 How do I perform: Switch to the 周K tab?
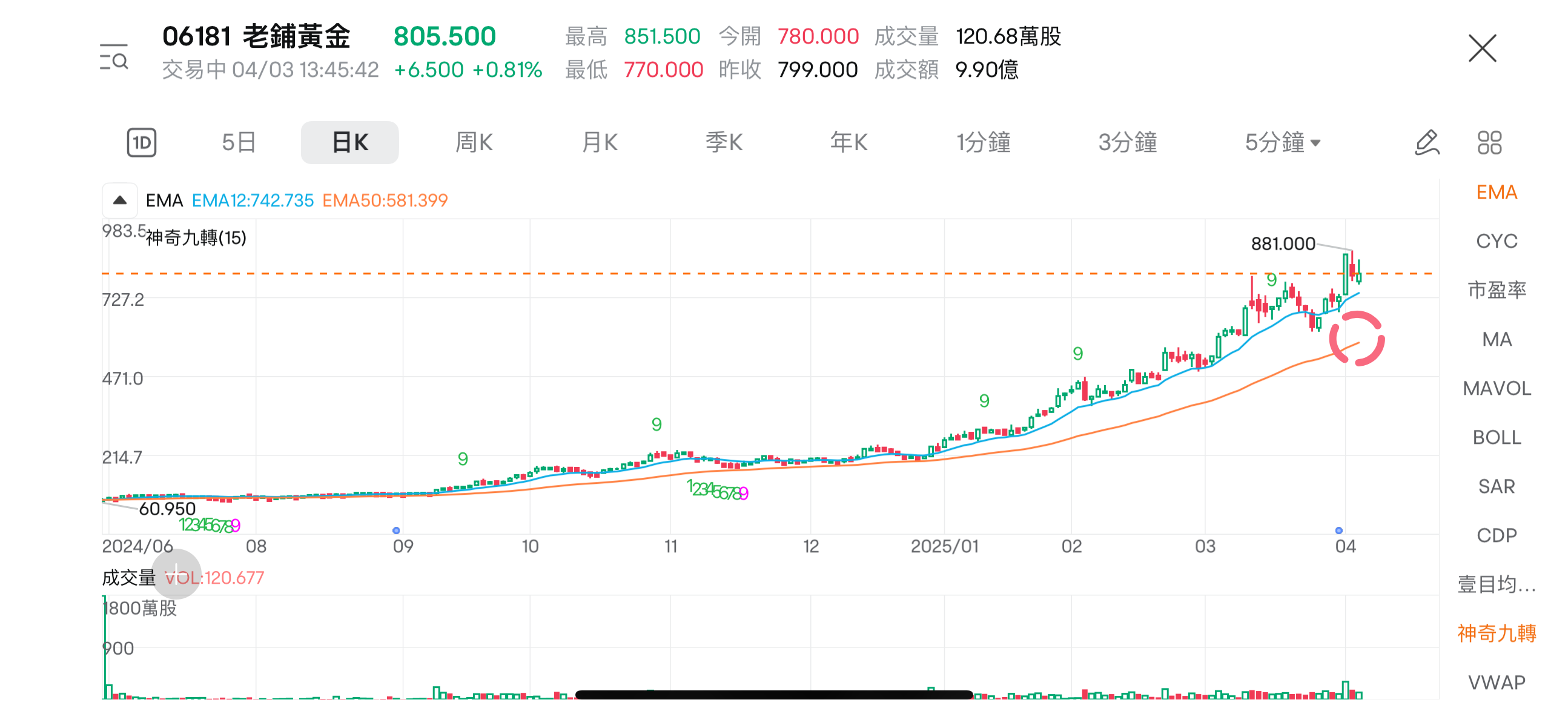[474, 142]
